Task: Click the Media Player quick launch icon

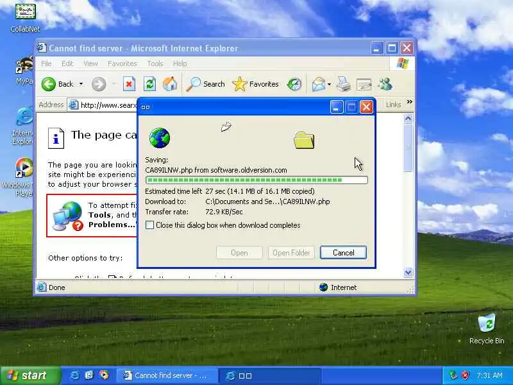Action: coord(104,375)
